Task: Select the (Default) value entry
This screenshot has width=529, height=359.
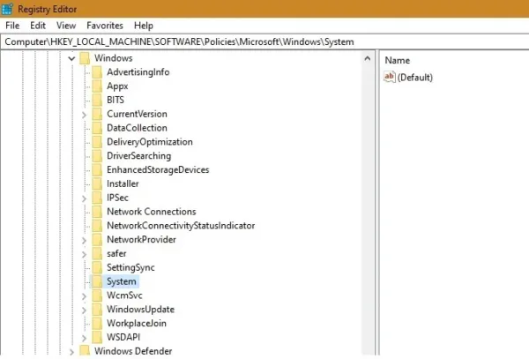Action: tap(415, 78)
